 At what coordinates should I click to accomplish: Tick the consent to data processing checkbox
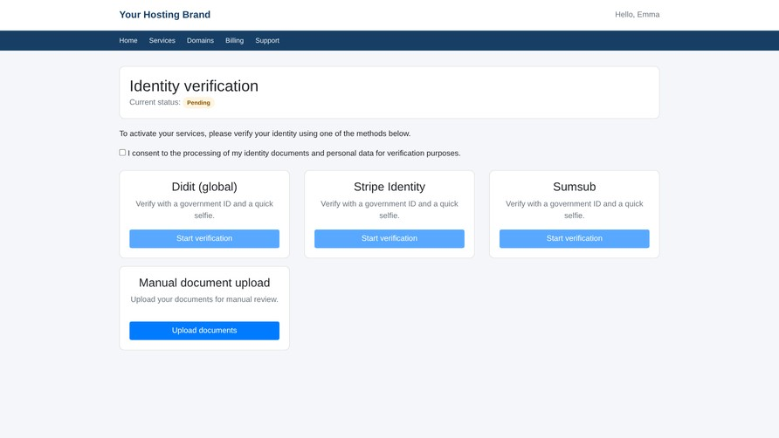pos(122,153)
